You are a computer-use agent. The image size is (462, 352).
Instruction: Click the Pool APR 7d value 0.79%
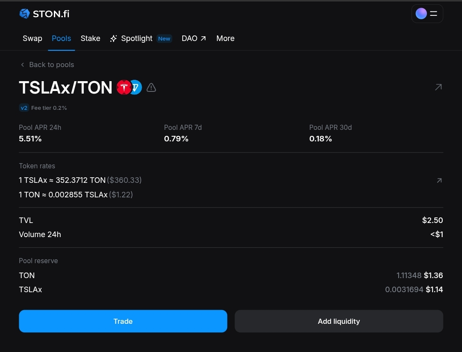pyautogui.click(x=176, y=139)
